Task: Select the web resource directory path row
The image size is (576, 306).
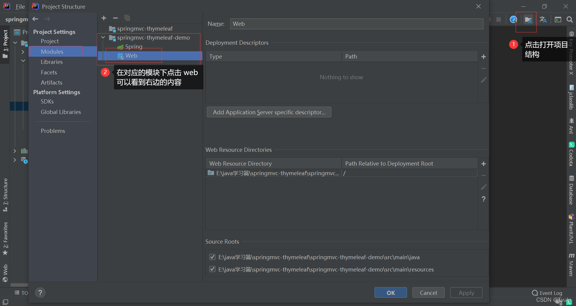Action: [274, 173]
